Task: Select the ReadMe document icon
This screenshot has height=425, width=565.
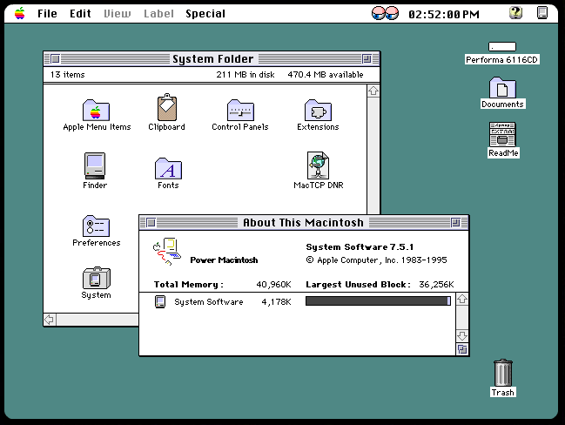Action: coord(502,134)
